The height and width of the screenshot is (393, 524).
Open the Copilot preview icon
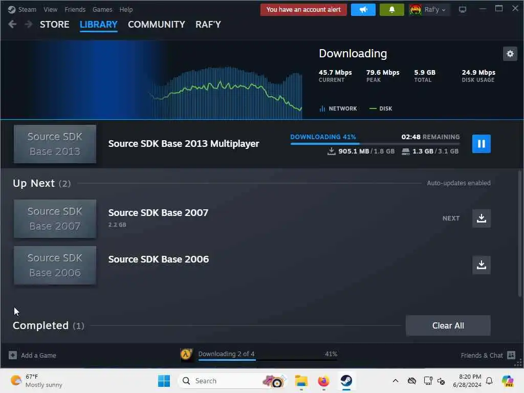coord(508,381)
